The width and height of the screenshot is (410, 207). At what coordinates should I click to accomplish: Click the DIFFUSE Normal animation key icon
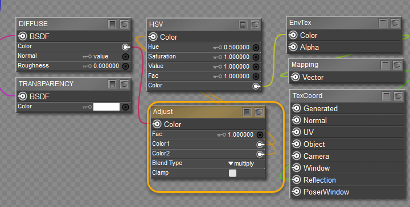[x=87, y=57]
